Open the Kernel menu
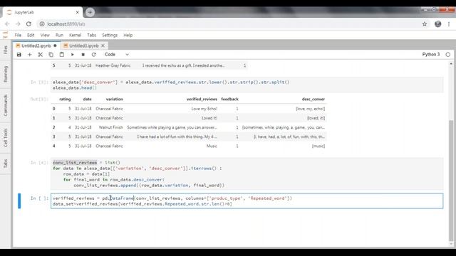The image size is (456, 256). pyautogui.click(x=75, y=35)
